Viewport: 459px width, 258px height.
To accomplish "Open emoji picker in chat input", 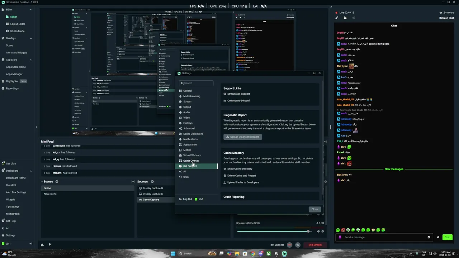I will point(429,237).
